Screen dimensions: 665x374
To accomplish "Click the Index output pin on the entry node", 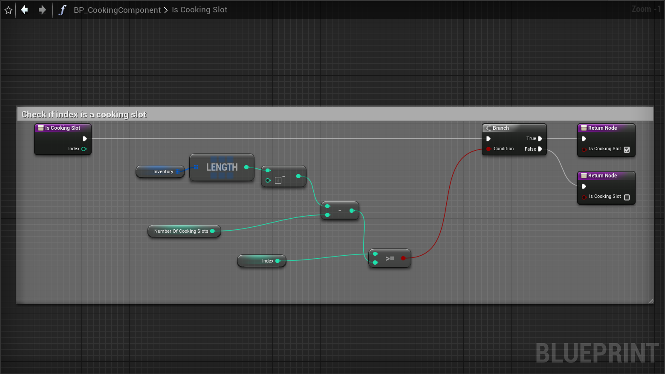I will (x=84, y=149).
